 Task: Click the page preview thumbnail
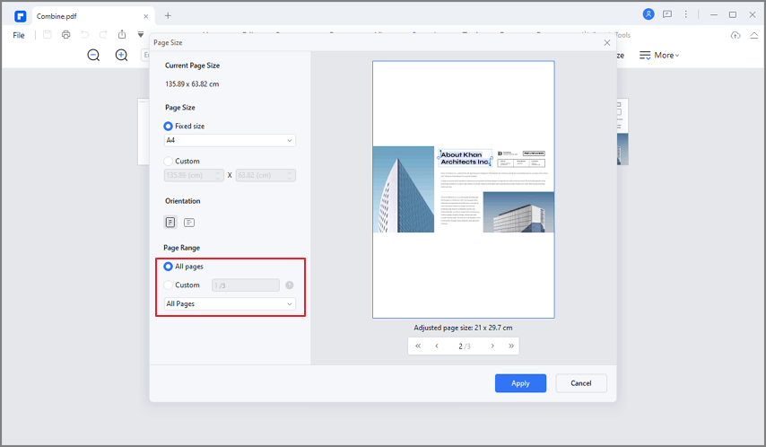click(463, 189)
